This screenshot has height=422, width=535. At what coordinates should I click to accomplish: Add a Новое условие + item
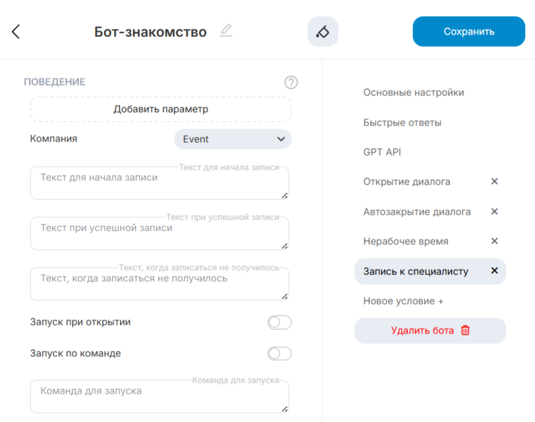click(403, 301)
